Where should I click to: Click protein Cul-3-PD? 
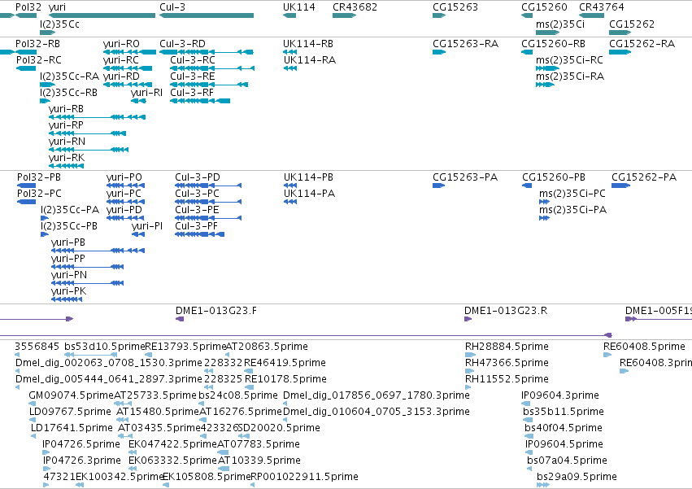[208, 186]
